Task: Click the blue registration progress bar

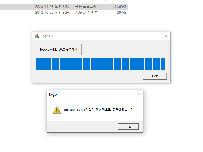Action: click(101, 64)
